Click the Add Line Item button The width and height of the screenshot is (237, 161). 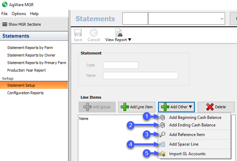137,107
